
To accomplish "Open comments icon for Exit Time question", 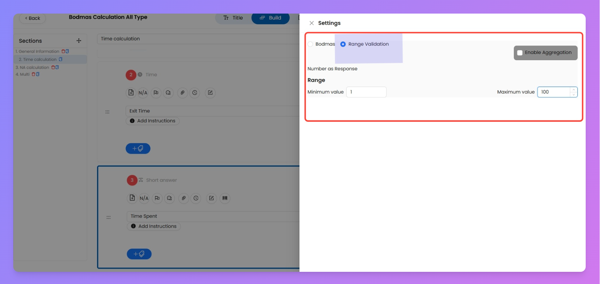I will 168,93.
